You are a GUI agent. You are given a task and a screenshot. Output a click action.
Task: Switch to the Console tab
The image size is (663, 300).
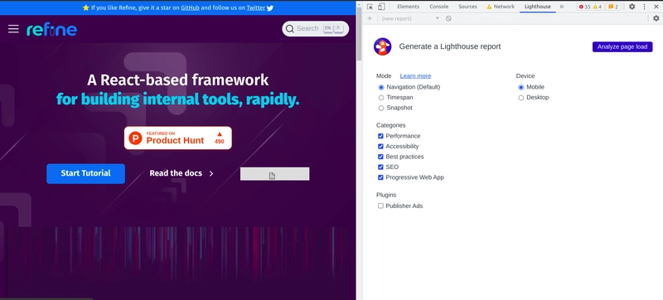click(439, 7)
